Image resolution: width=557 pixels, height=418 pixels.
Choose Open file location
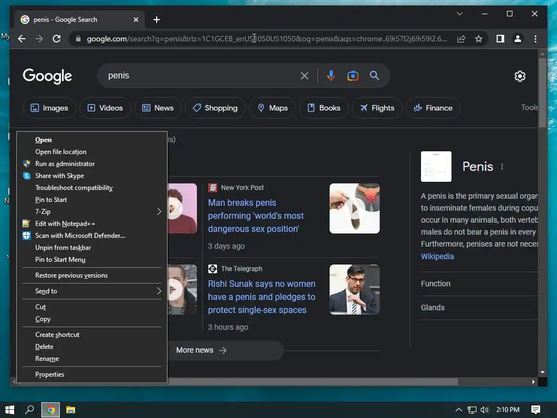[91, 152]
